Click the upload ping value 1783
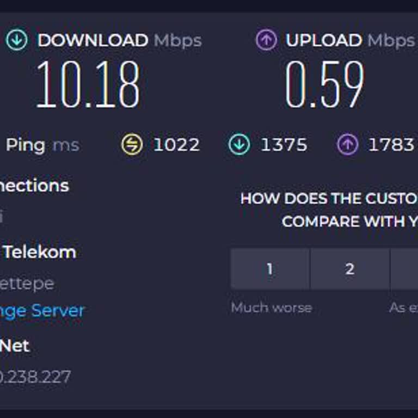The image size is (418, 418). 391,145
